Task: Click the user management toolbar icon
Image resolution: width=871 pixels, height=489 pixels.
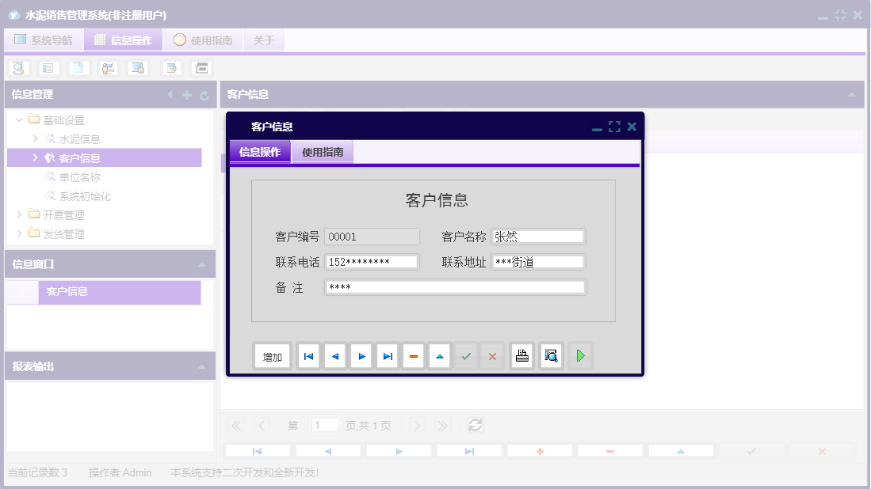Action: [108, 67]
